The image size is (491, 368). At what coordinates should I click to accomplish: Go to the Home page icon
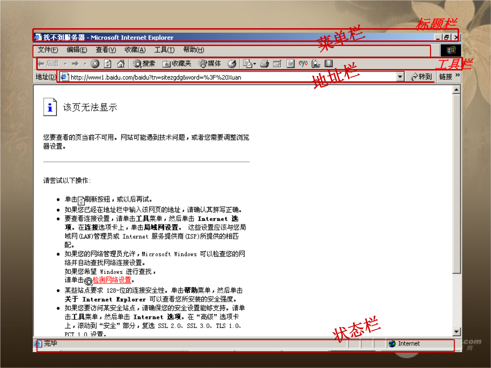pos(121,64)
